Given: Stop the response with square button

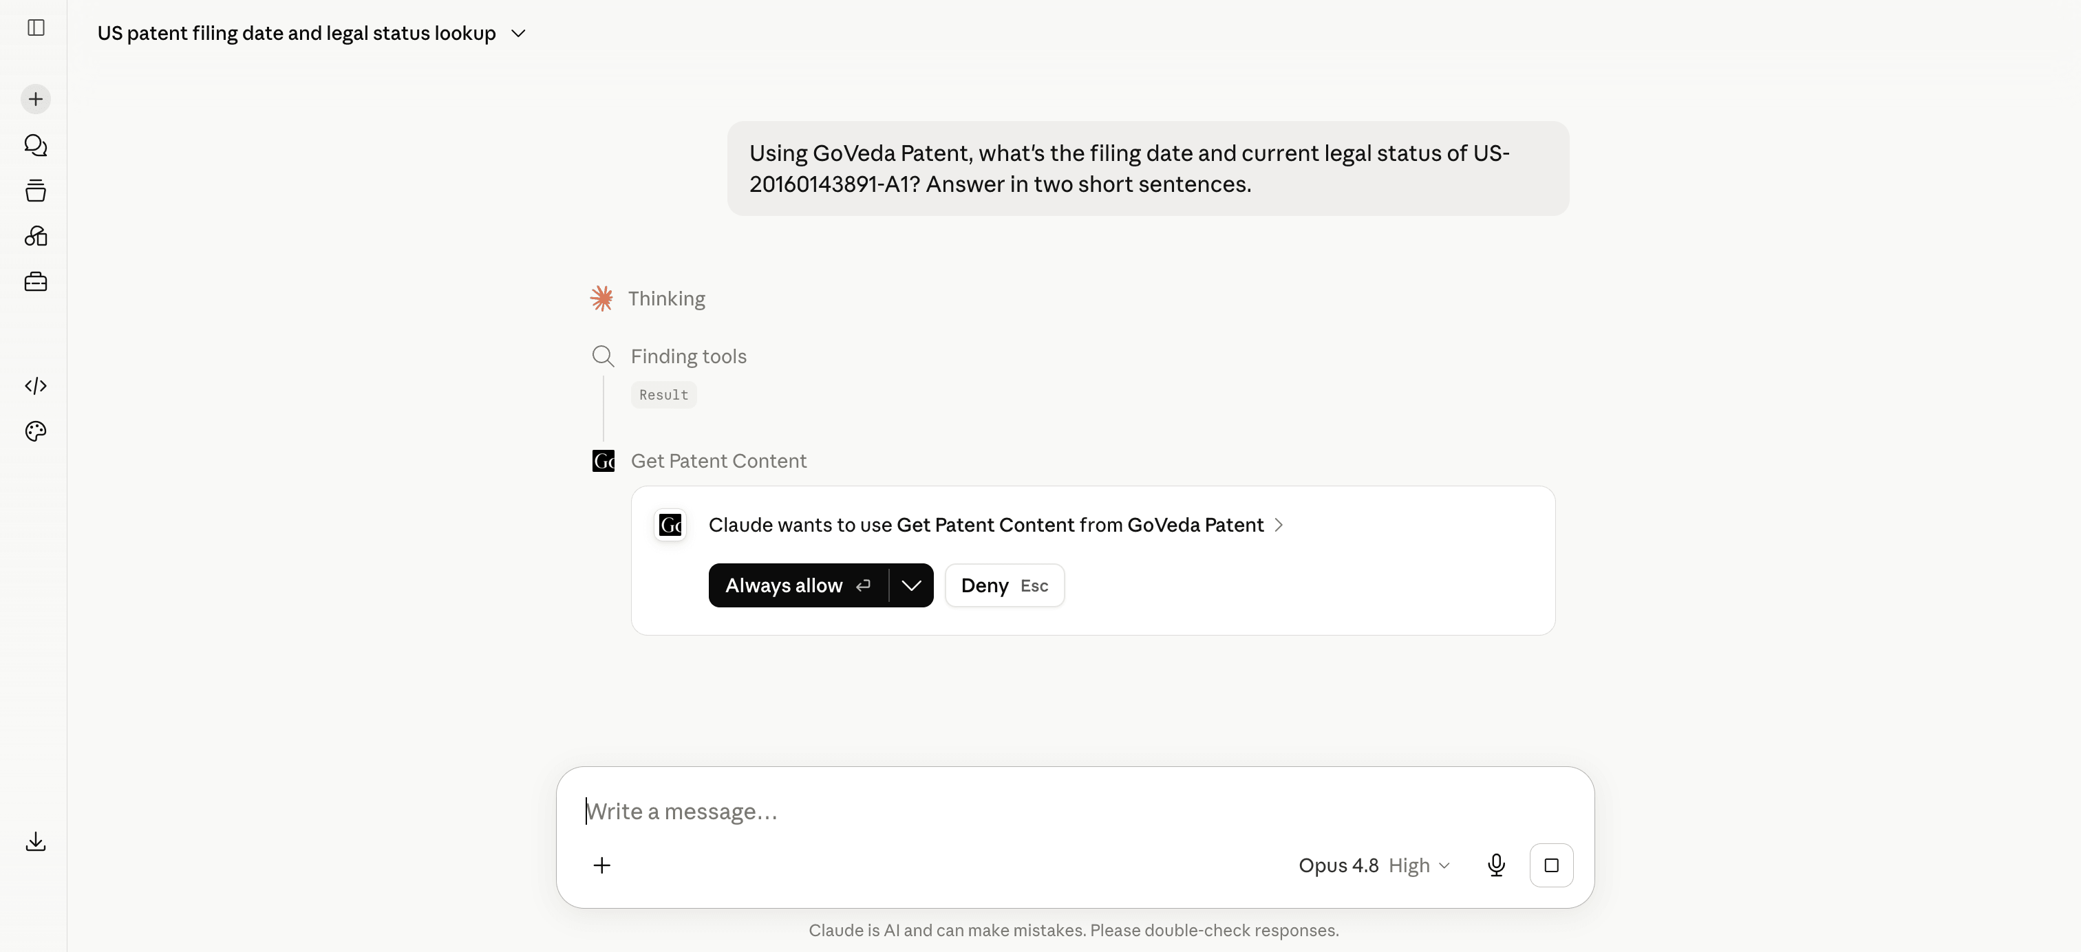Looking at the screenshot, I should [x=1551, y=865].
